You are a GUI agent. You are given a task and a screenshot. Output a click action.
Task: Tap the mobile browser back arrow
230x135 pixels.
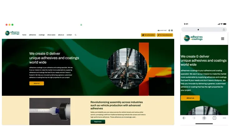click(184, 118)
